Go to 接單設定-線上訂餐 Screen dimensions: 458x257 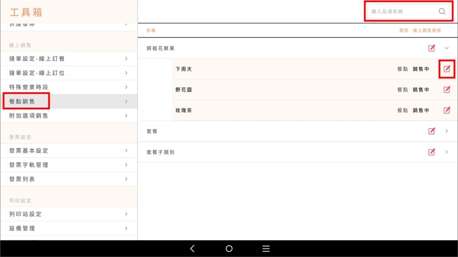(67, 59)
